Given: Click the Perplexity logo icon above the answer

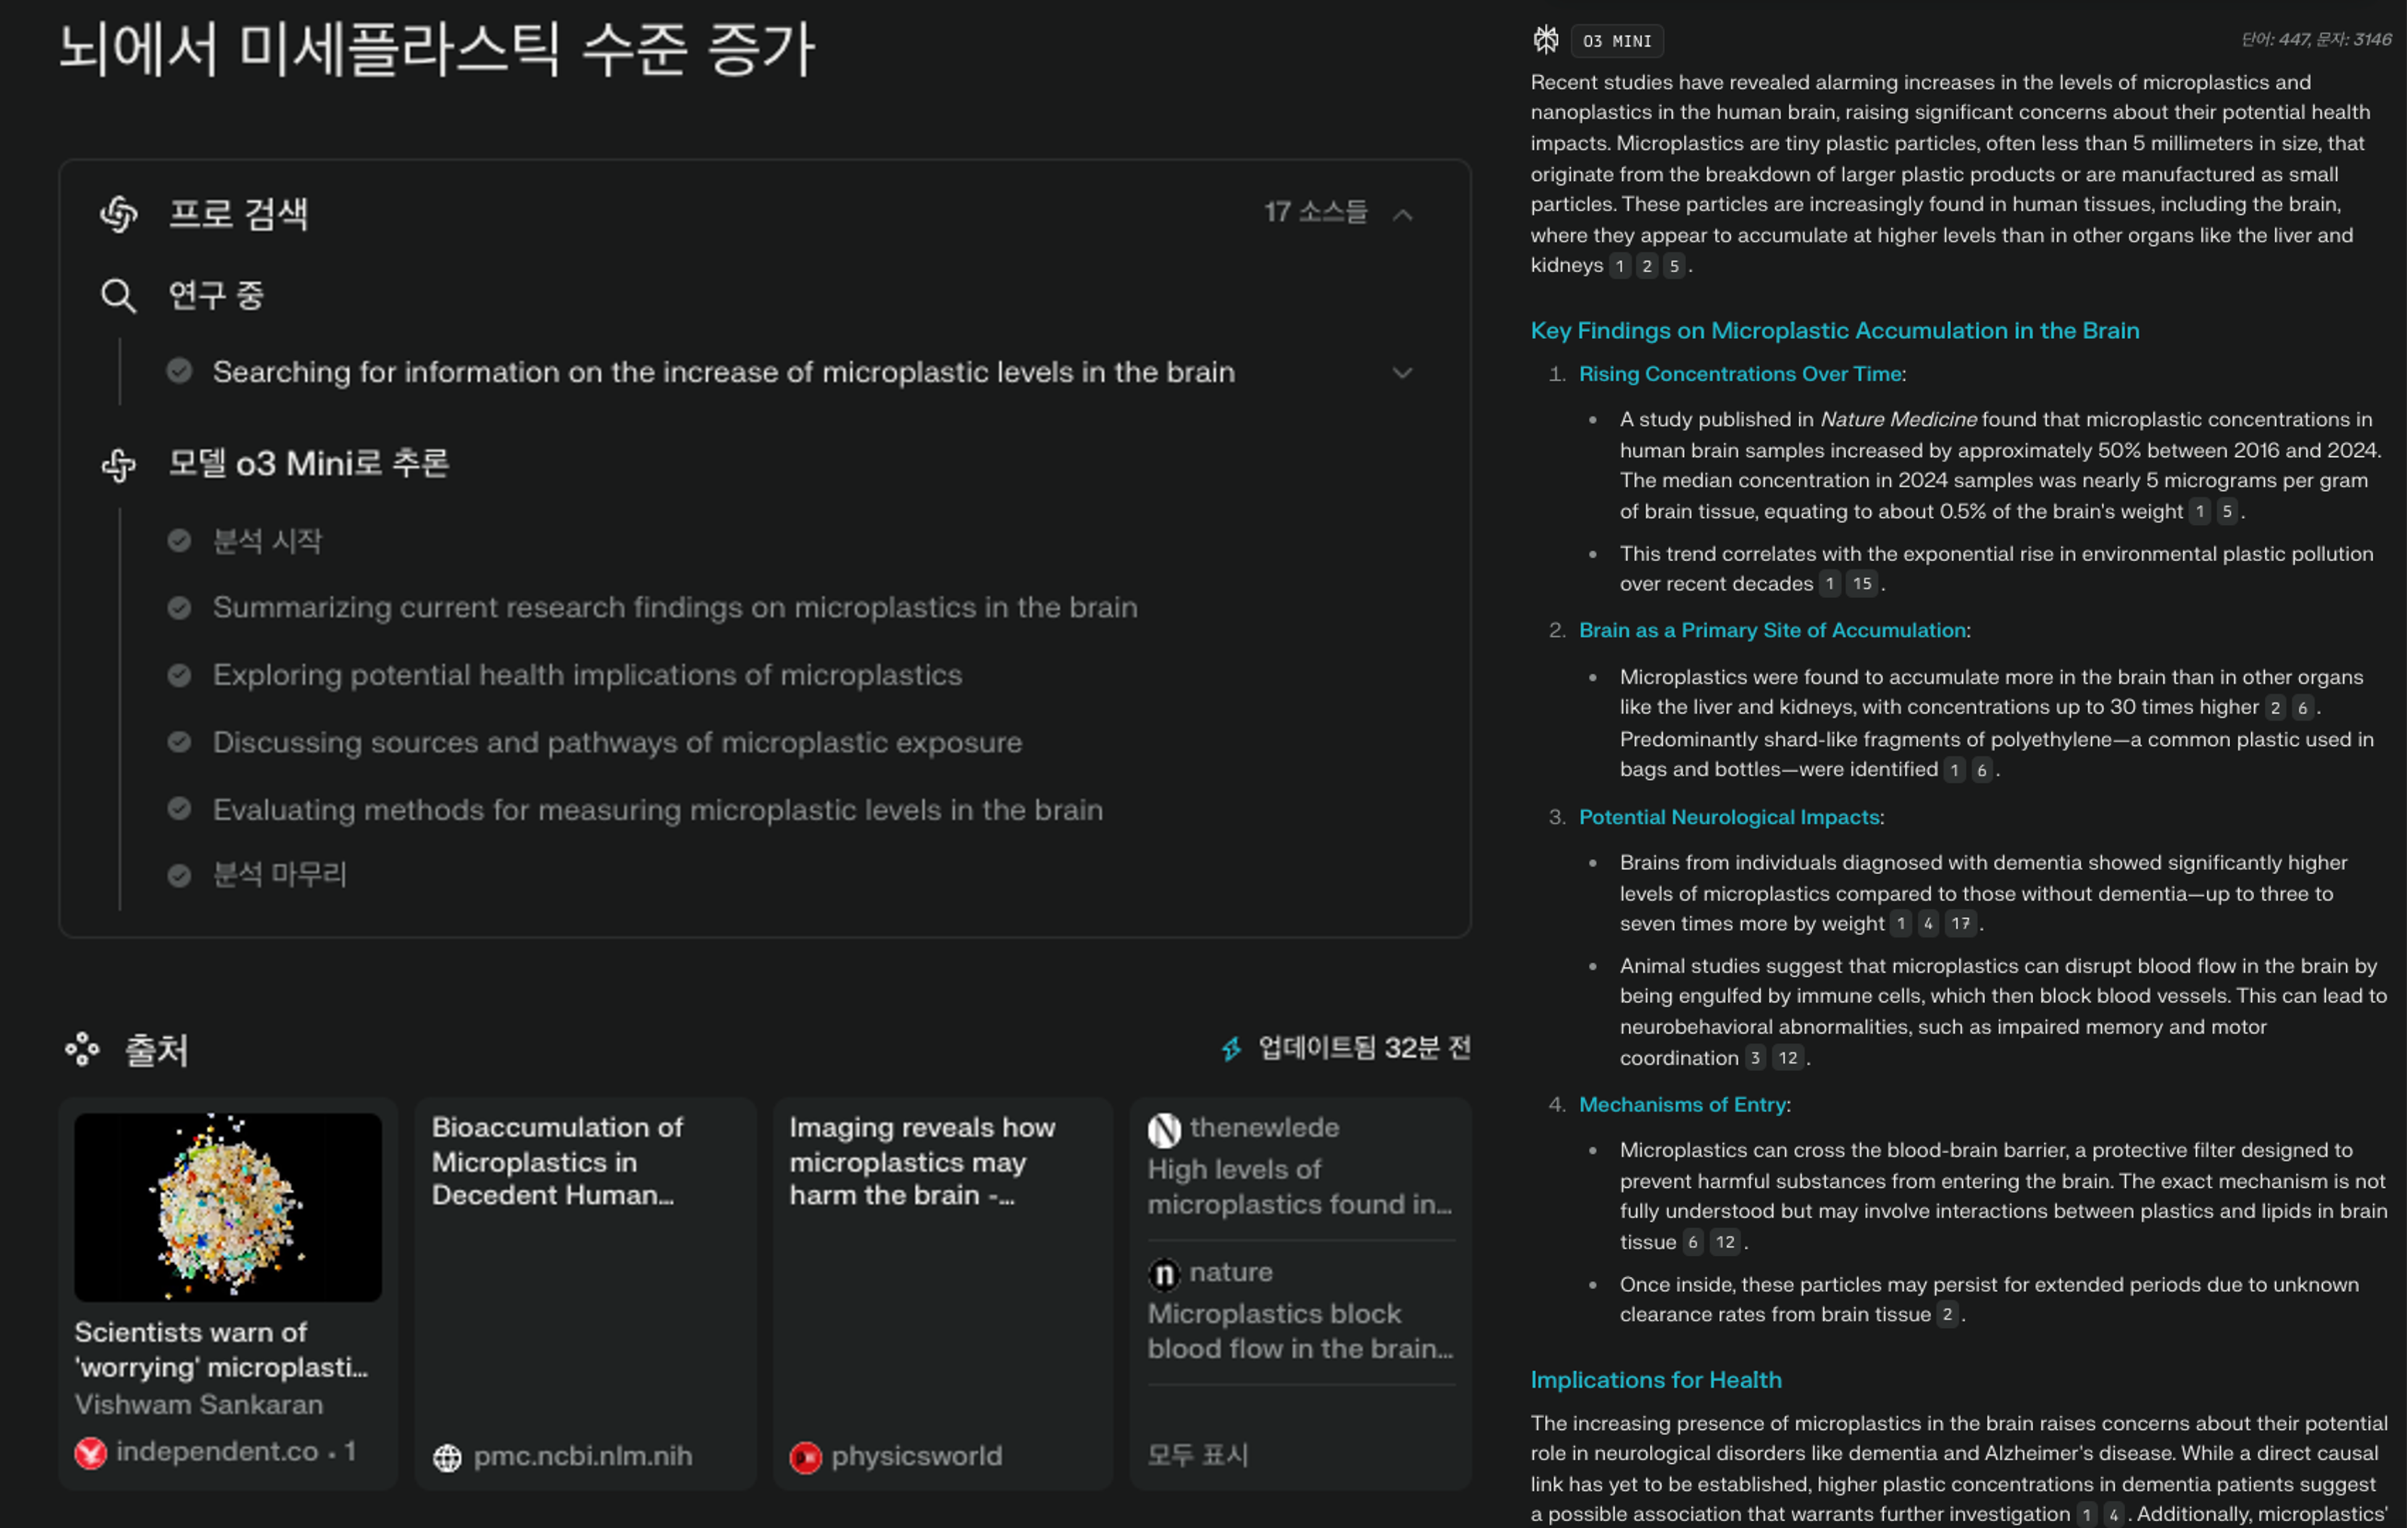Looking at the screenshot, I should 1546,40.
